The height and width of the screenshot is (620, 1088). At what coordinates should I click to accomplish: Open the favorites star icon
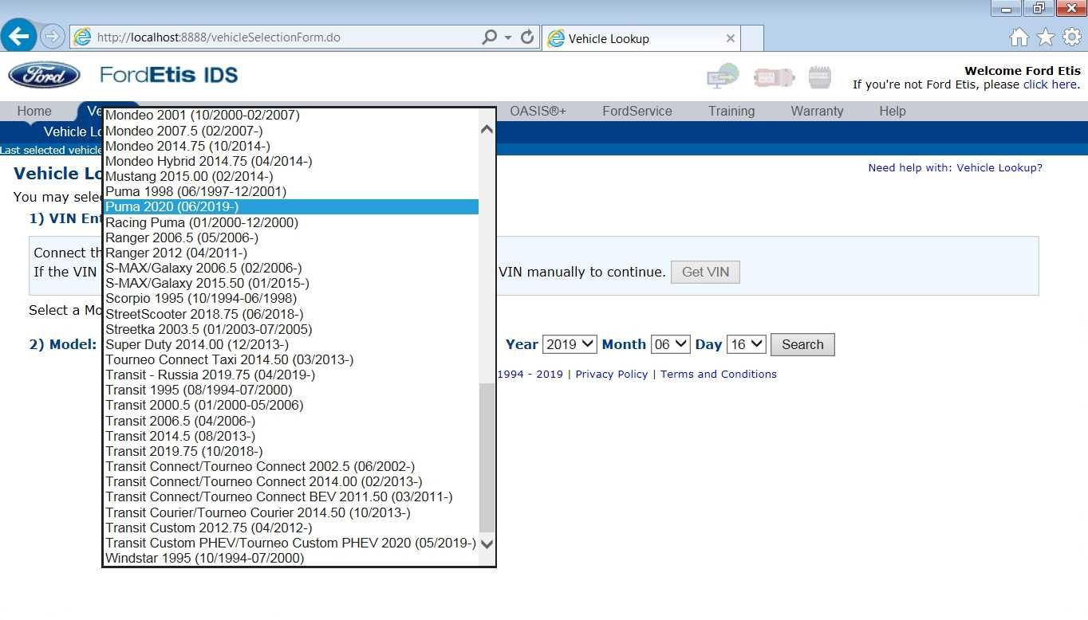[1045, 37]
